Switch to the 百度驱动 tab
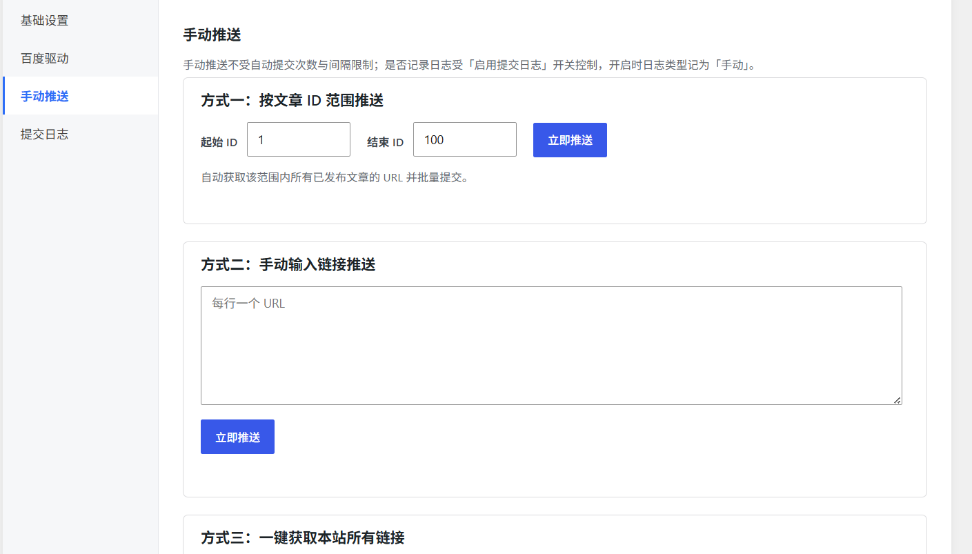 (x=81, y=59)
